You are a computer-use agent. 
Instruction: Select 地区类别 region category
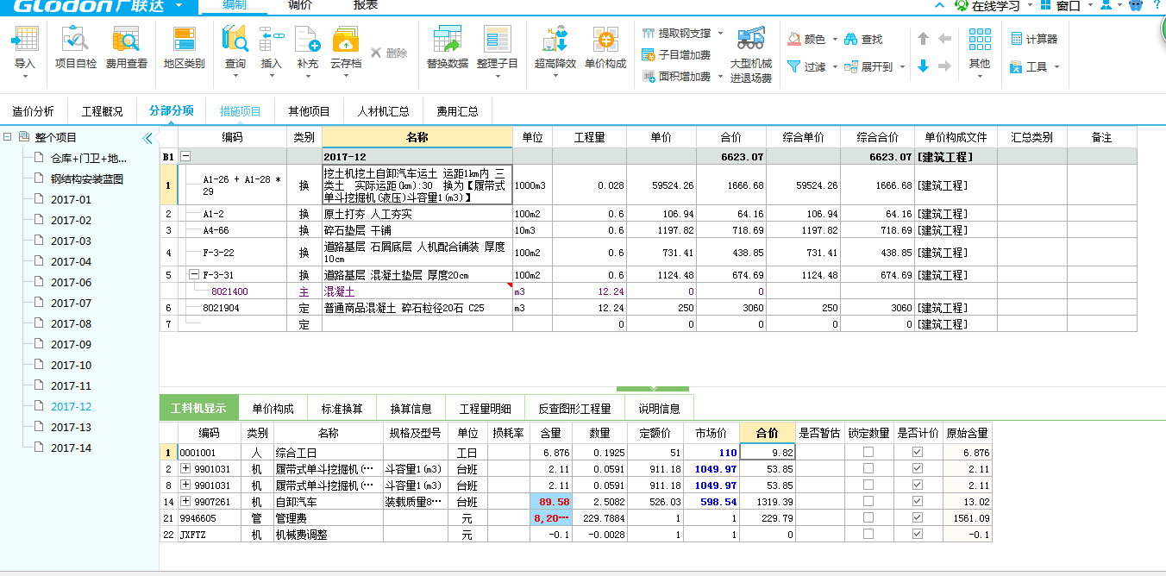pos(184,48)
